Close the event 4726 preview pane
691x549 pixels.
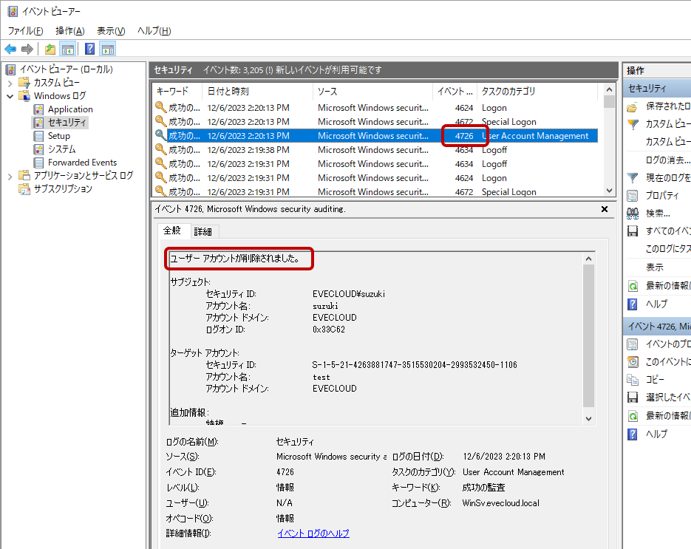click(605, 210)
